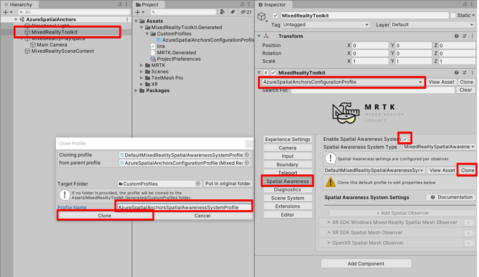Click Clear next to Search For

(x=466, y=90)
